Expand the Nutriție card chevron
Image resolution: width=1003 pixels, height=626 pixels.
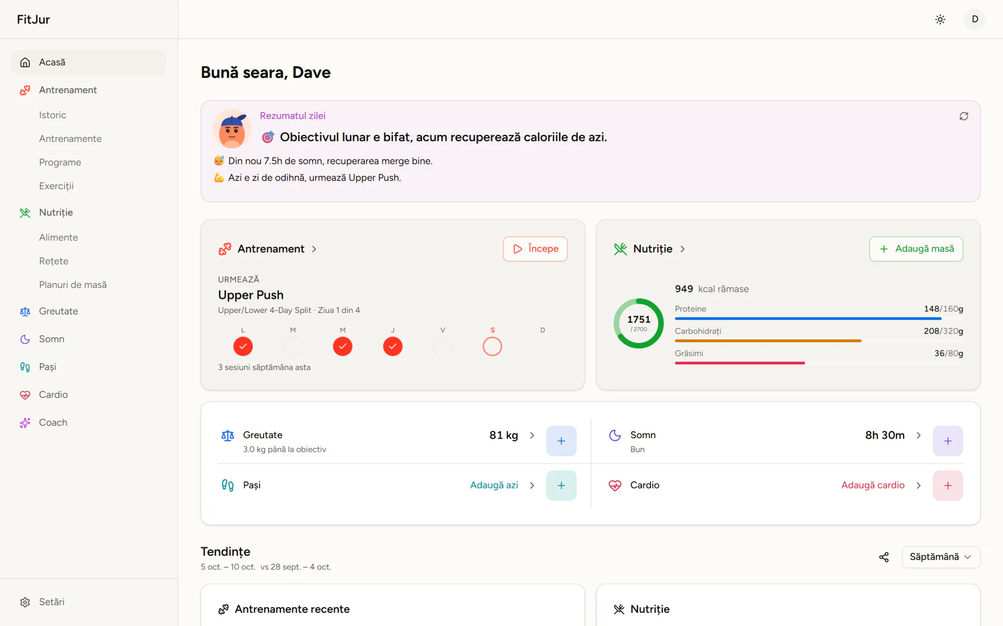682,249
